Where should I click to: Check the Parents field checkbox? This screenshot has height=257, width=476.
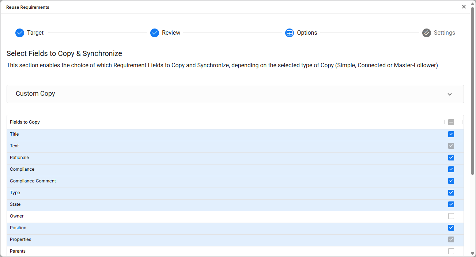(x=451, y=251)
